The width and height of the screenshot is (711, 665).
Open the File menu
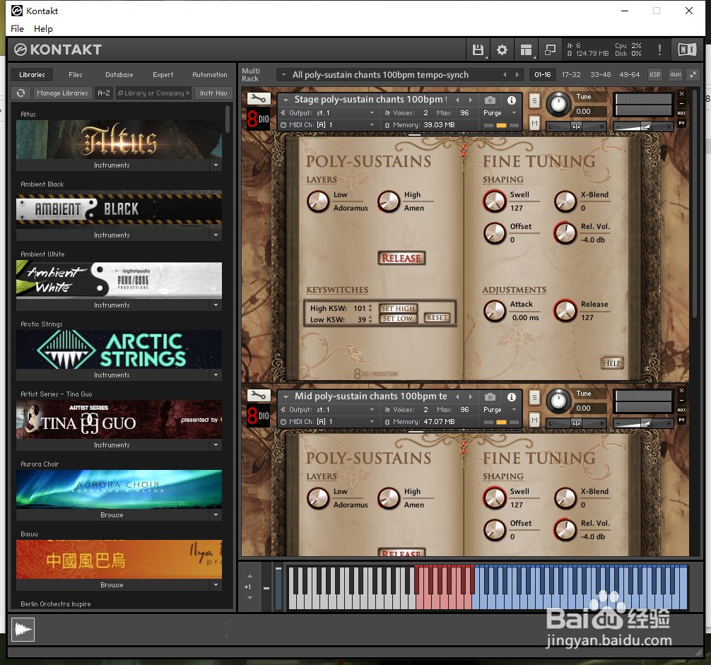tap(17, 28)
